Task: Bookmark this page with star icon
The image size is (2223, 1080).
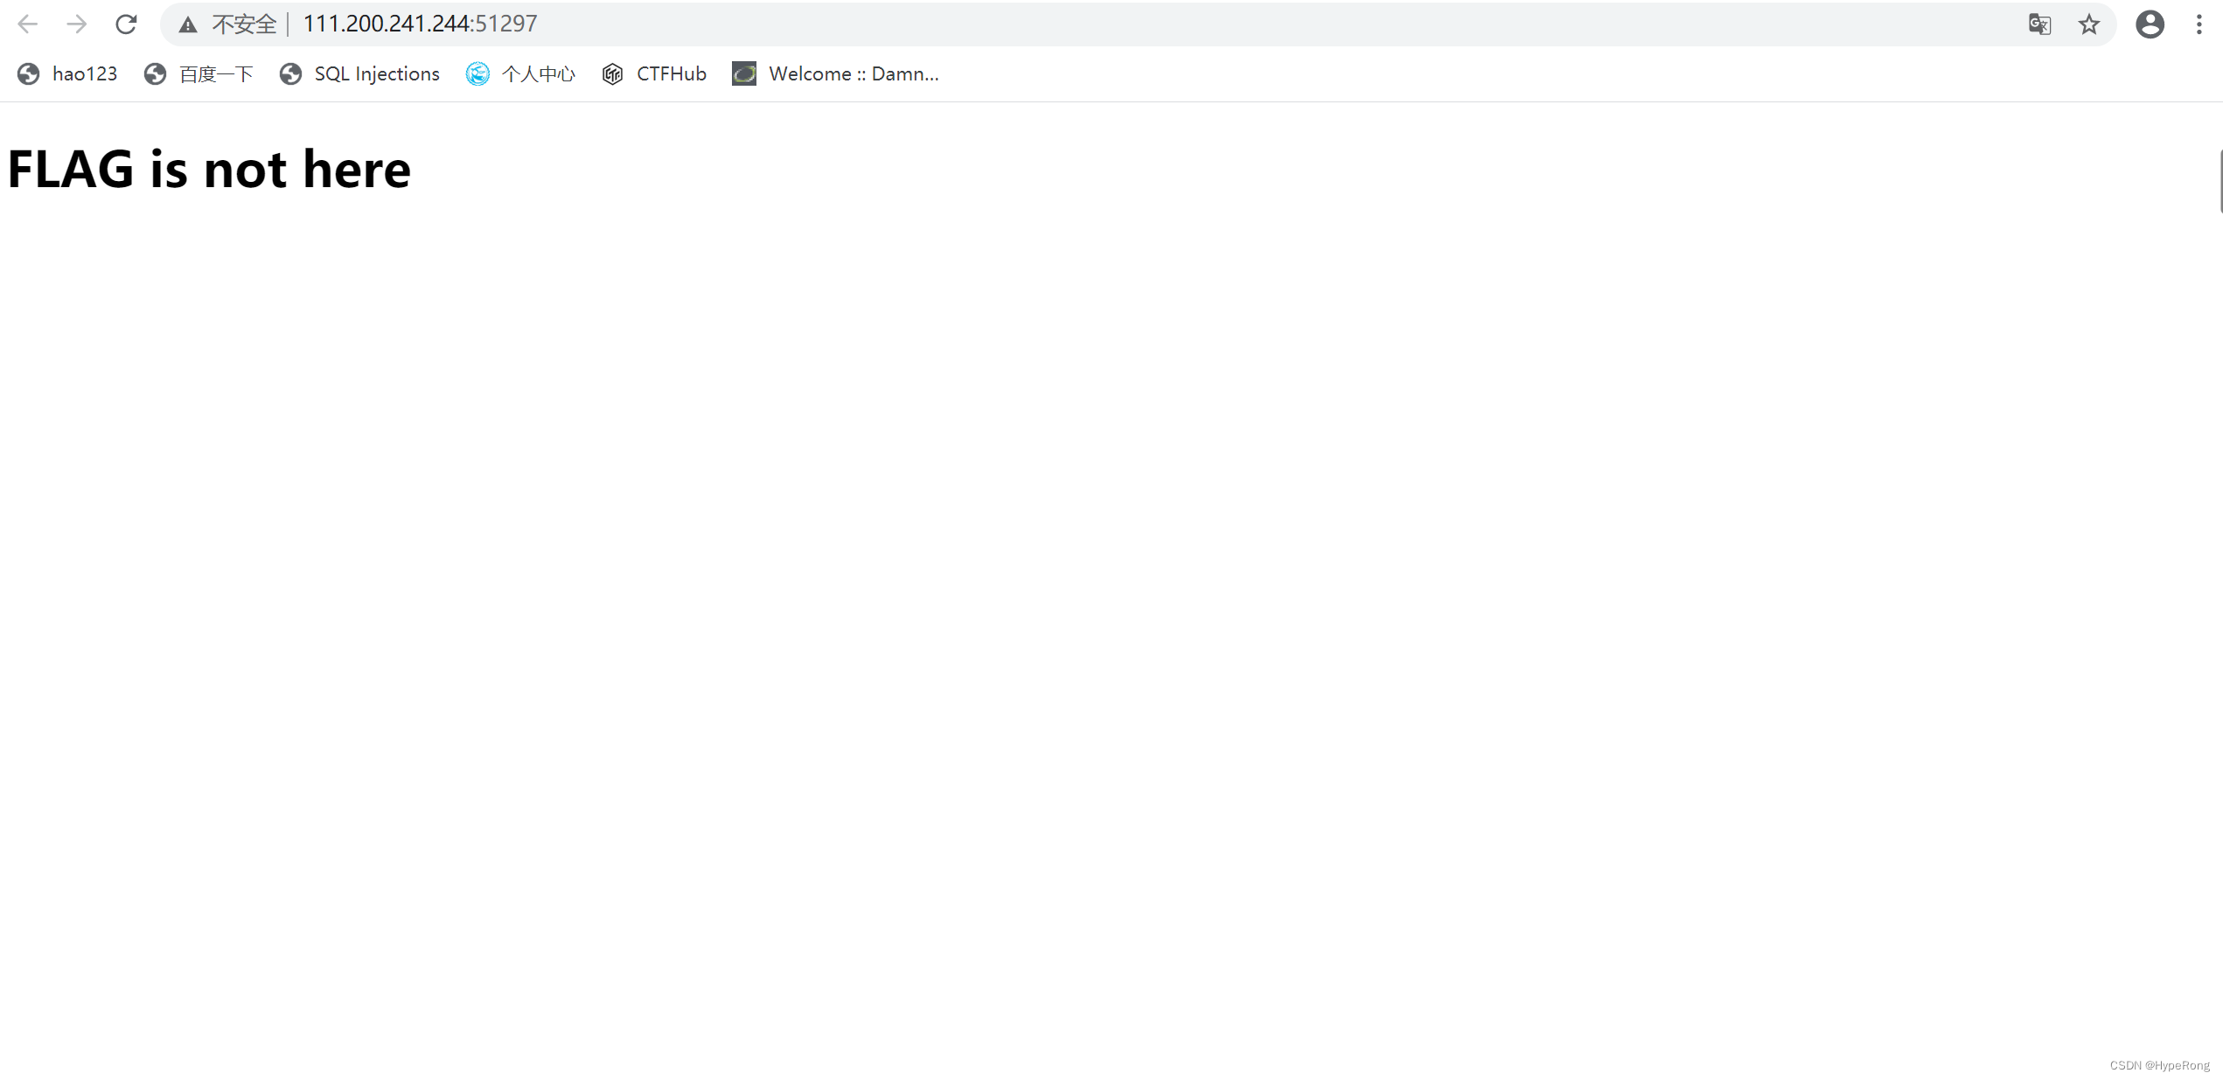Action: click(2089, 24)
